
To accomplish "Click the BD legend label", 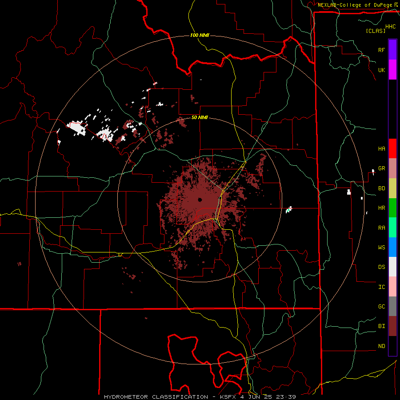I will tap(381, 188).
